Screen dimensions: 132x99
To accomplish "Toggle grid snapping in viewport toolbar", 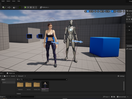I will point(101,11).
